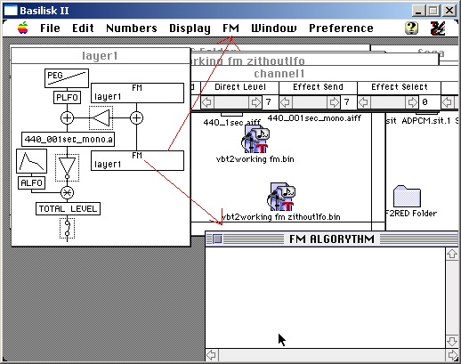Click the Effect Send column header
This screenshot has width=461, height=364.
point(318,87)
